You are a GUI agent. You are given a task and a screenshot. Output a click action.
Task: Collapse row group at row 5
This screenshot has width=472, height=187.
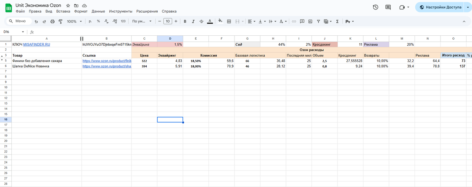2,61
